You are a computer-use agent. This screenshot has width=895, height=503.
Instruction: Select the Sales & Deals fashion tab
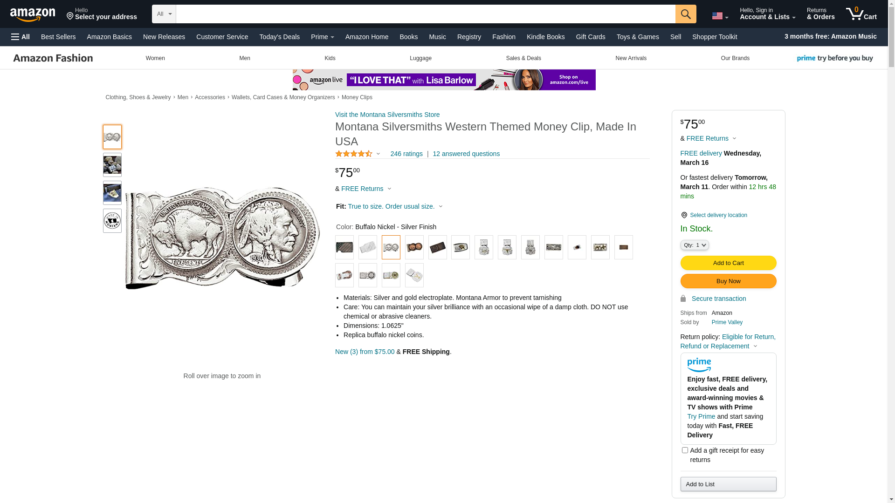click(523, 58)
